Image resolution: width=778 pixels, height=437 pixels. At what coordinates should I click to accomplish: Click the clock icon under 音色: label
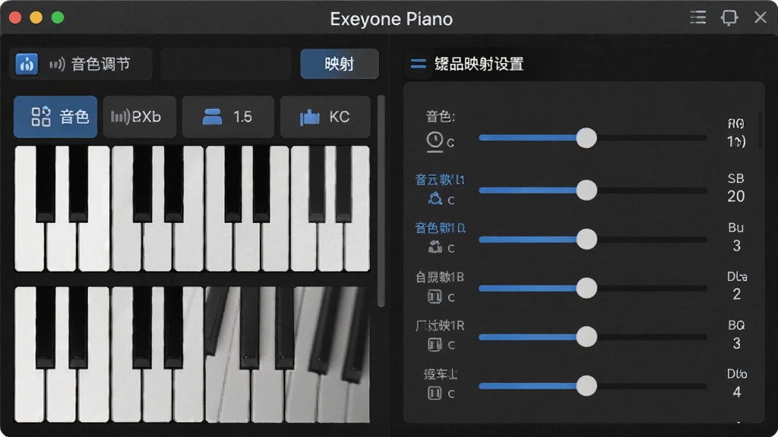pyautogui.click(x=435, y=141)
